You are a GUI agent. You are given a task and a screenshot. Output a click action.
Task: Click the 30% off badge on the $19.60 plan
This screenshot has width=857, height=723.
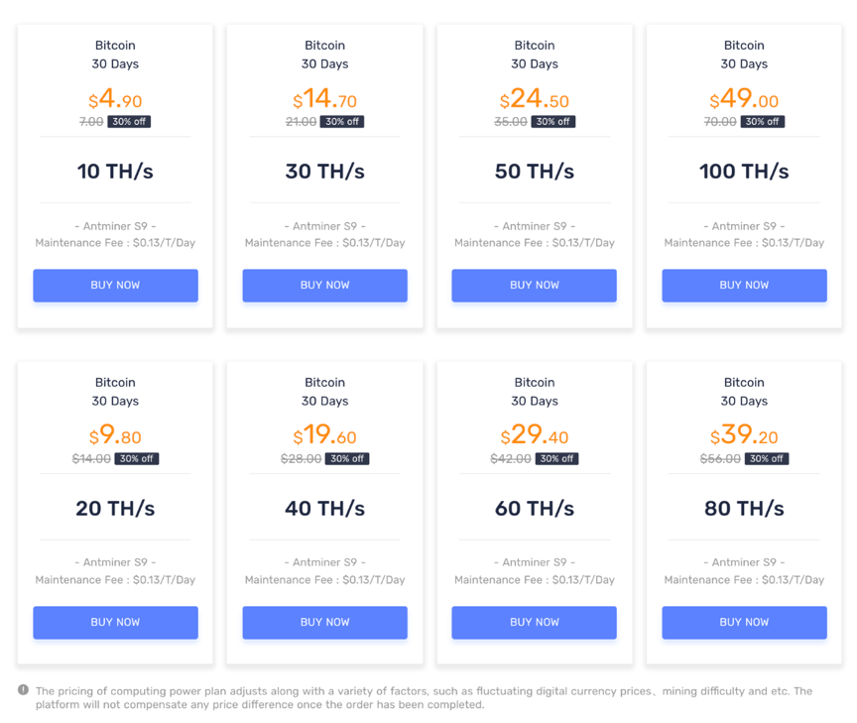coord(347,459)
